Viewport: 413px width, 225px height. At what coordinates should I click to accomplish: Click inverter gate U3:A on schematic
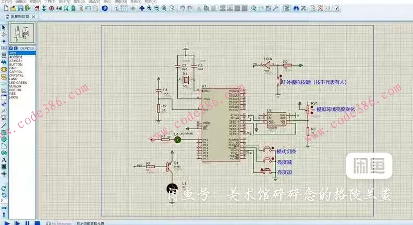[x=268, y=65]
